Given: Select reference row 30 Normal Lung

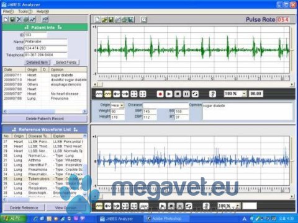Looking at the screenshot, I should pyautogui.click(x=43, y=155).
